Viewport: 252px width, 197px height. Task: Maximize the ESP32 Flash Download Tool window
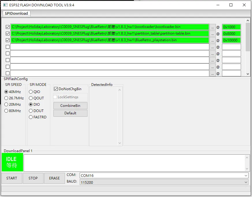[231, 5]
